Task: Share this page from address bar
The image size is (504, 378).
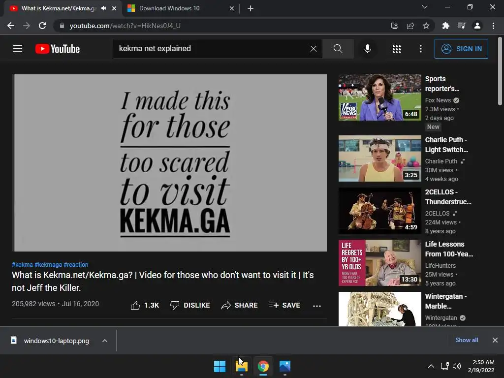Action: tap(410, 26)
